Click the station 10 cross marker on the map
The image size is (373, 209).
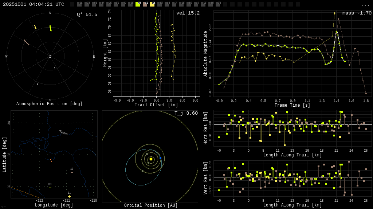click(x=72, y=172)
